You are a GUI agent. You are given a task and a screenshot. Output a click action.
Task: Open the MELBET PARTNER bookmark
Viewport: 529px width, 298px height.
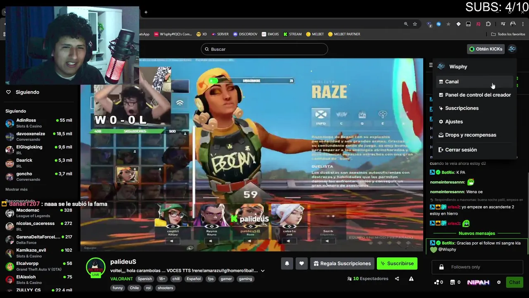pyautogui.click(x=344, y=34)
